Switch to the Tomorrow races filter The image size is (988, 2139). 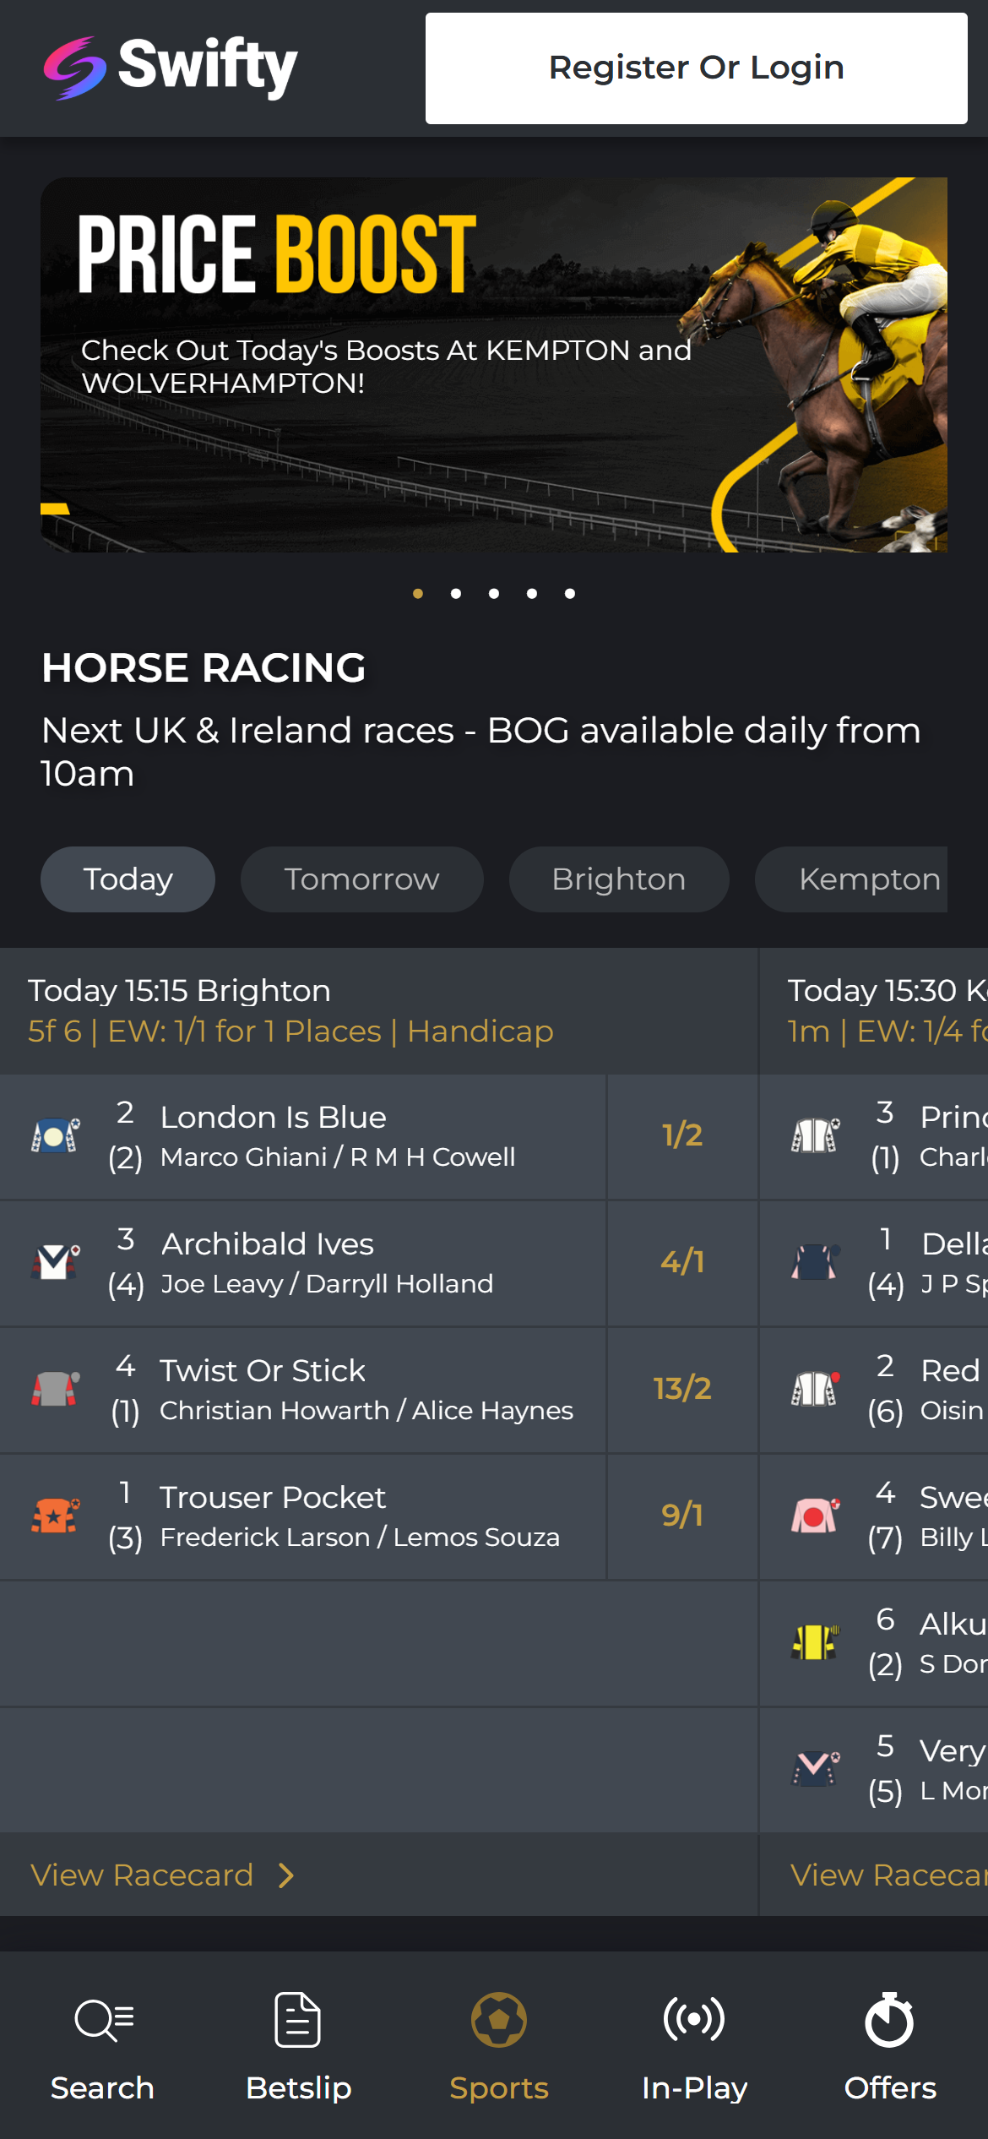pyautogui.click(x=361, y=879)
